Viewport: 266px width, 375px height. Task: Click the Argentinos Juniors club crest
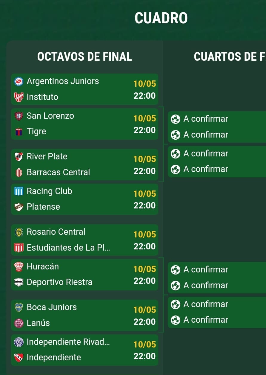19,81
